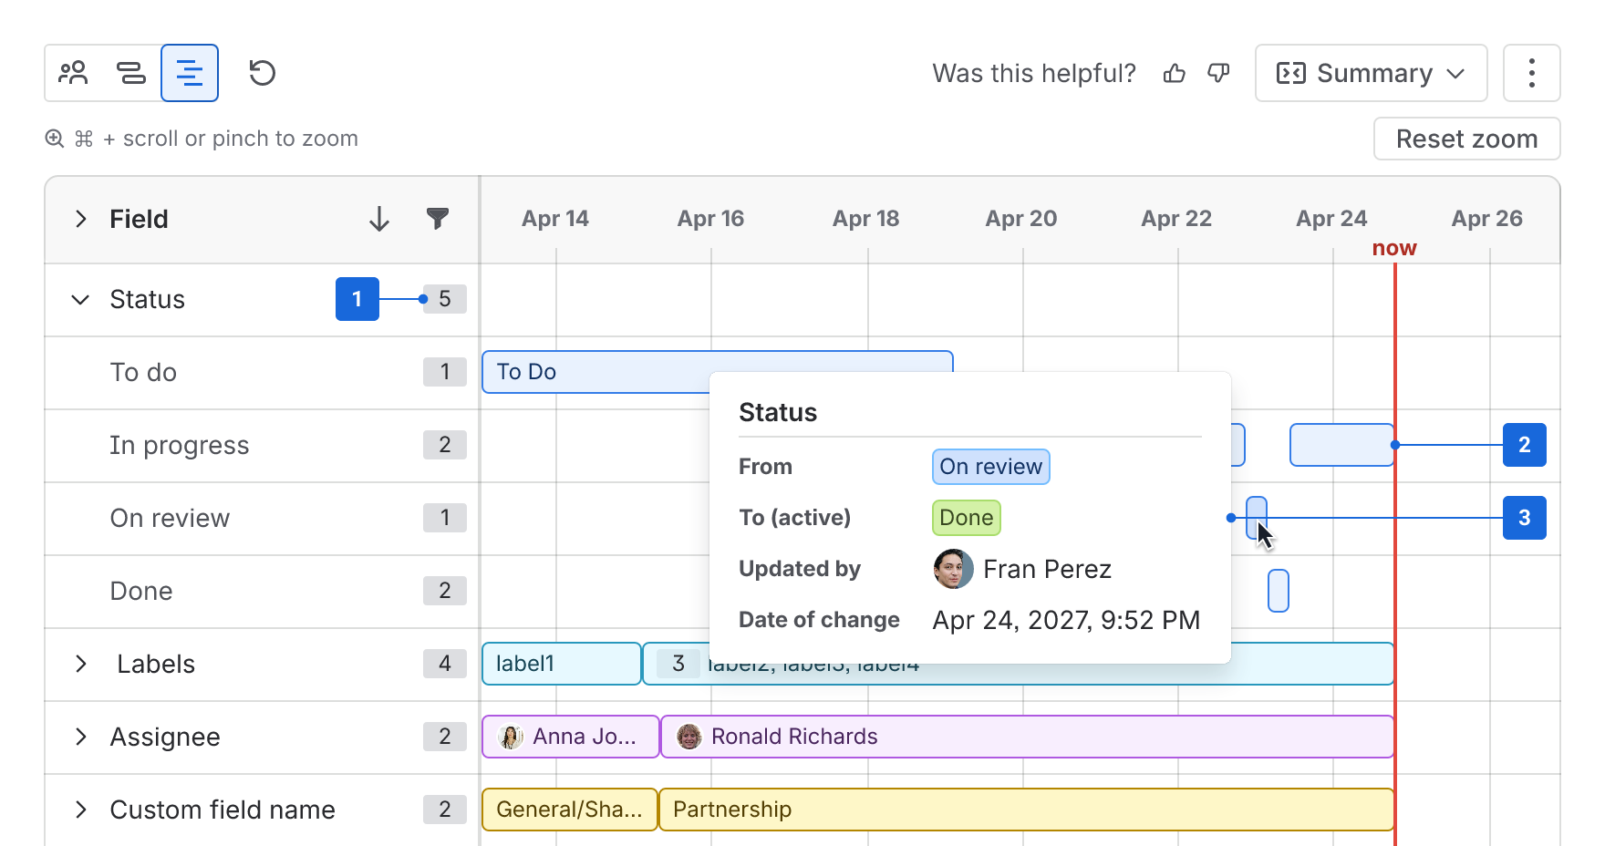Click the 3 count chip in labels bar
The image size is (1605, 846).
click(678, 664)
